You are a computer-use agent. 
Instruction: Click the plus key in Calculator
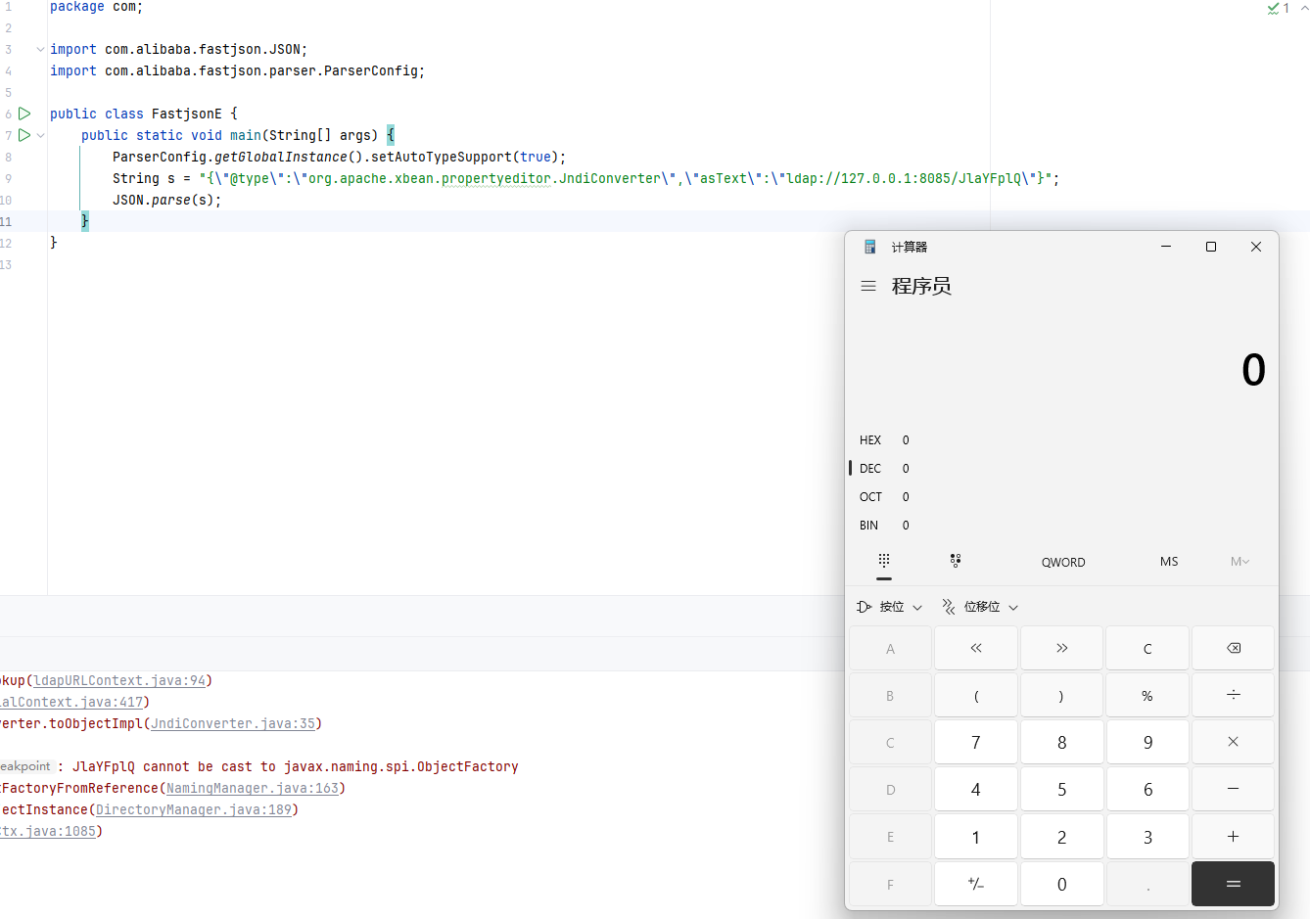[1234, 837]
